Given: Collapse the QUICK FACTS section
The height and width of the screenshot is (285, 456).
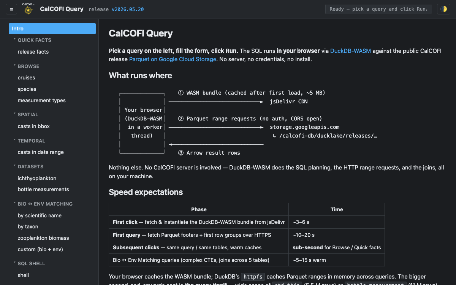Looking at the screenshot, I should (34, 40).
